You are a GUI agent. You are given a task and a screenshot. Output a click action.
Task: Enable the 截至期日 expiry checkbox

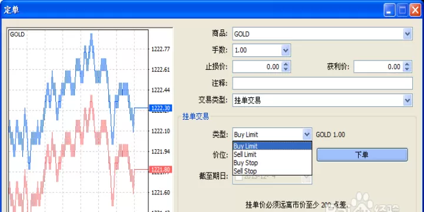238,177
